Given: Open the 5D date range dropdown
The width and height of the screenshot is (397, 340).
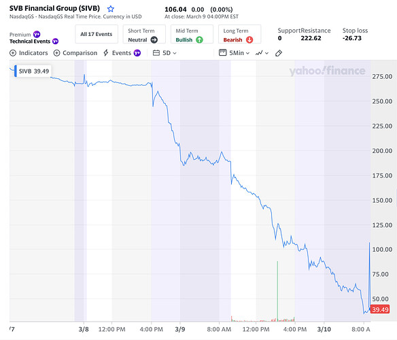Looking at the screenshot, I should tap(165, 53).
